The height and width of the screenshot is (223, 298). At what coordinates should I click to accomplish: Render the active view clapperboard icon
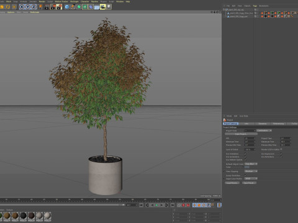(x=47, y=7)
